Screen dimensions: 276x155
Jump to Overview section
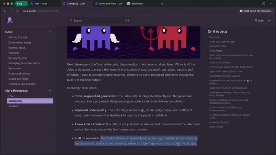tap(214, 37)
